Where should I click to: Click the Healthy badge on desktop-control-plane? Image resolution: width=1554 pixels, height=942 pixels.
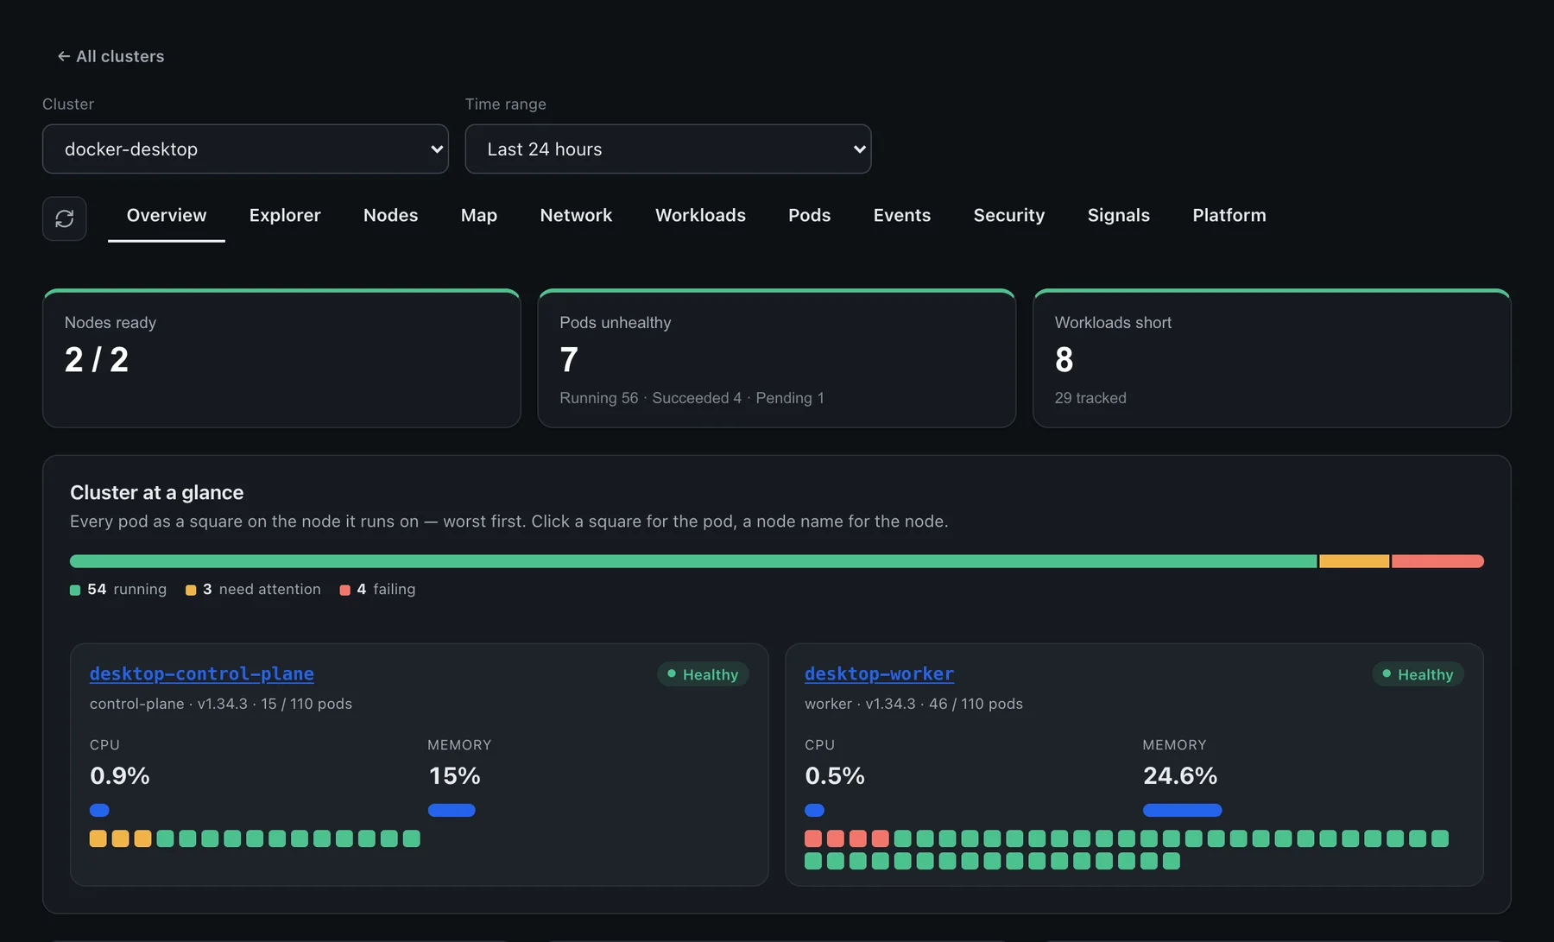tap(703, 674)
